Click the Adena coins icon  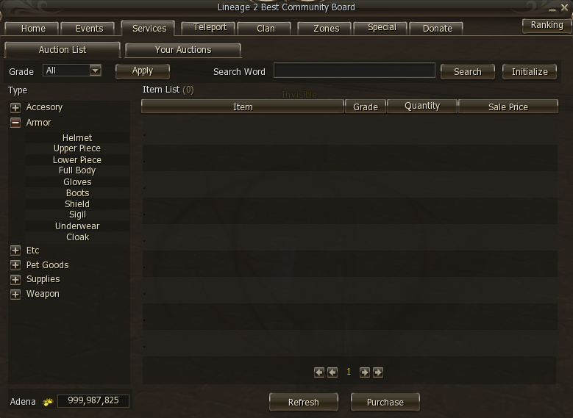pos(48,402)
